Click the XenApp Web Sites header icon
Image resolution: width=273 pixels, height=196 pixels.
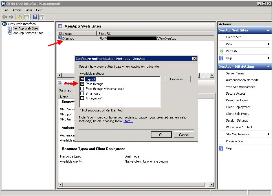pos(60,26)
